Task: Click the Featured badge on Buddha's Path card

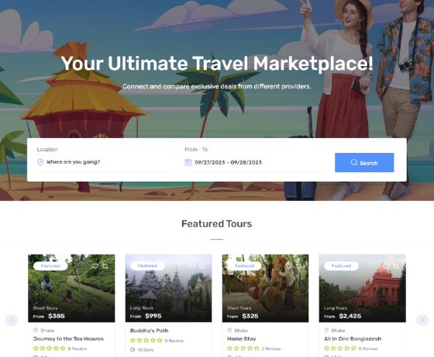Action: click(x=147, y=265)
